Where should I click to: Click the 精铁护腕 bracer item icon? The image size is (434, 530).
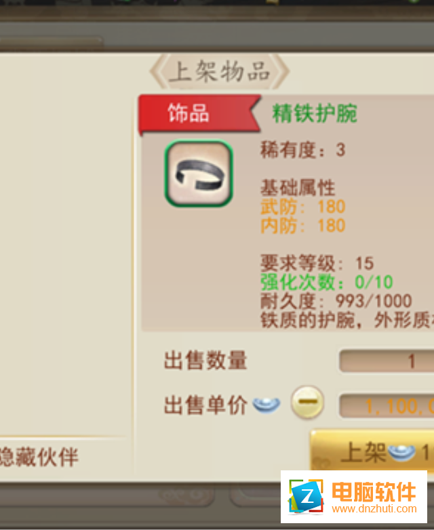tap(199, 173)
